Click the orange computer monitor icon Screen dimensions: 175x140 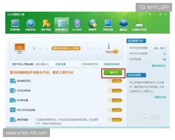click(20, 48)
